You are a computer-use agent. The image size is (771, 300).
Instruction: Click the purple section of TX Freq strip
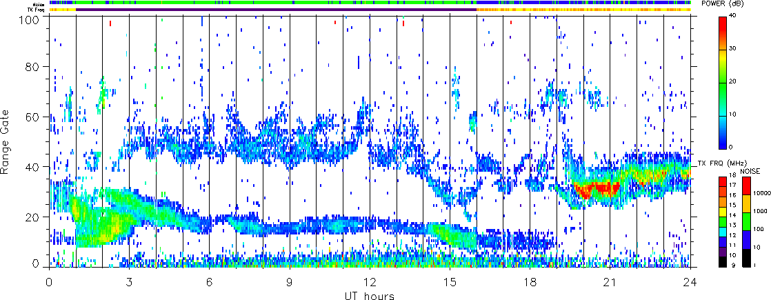pos(276,10)
